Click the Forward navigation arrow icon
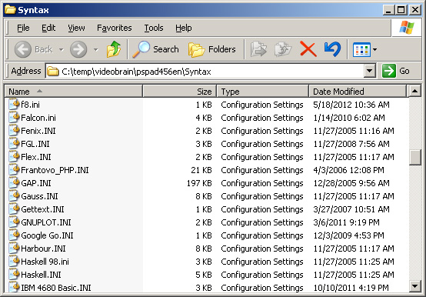The height and width of the screenshot is (297, 426). pos(78,49)
